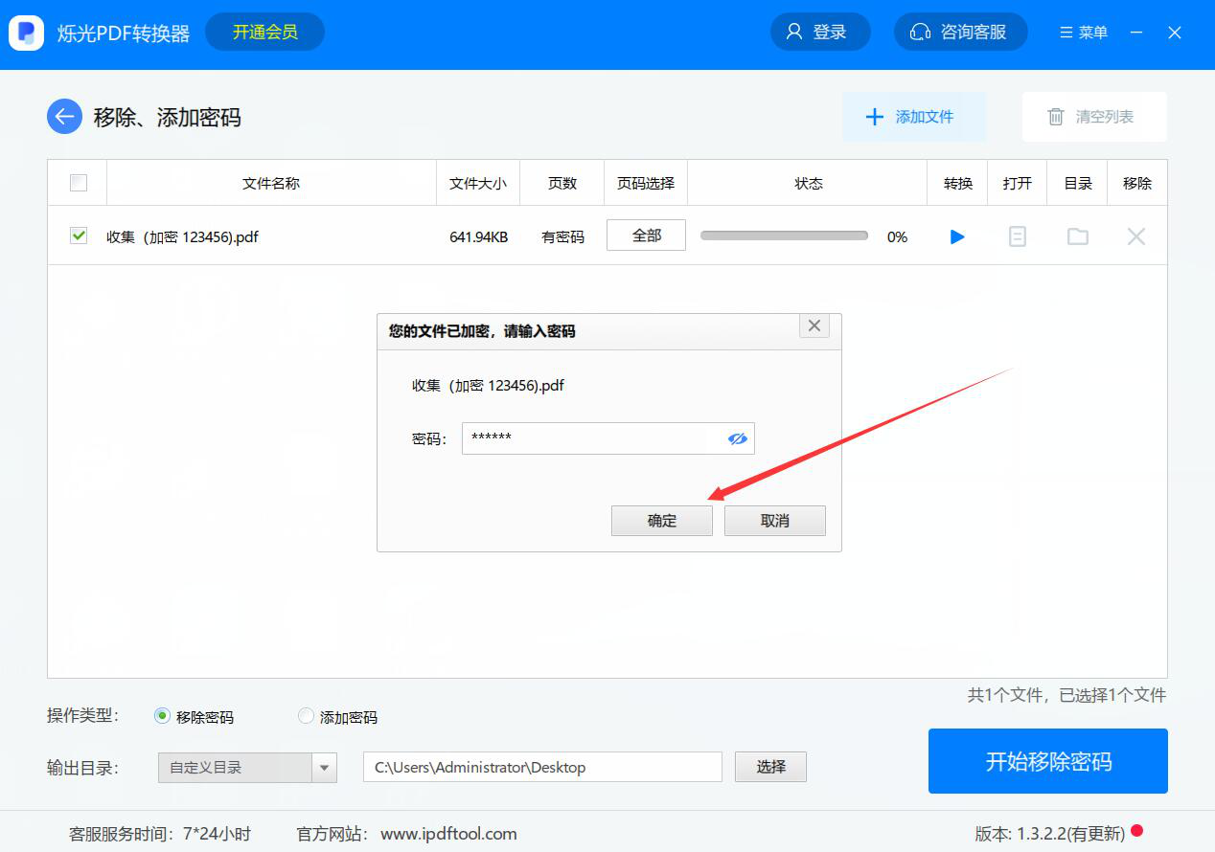Select the 移除密码 radio option

click(x=162, y=716)
